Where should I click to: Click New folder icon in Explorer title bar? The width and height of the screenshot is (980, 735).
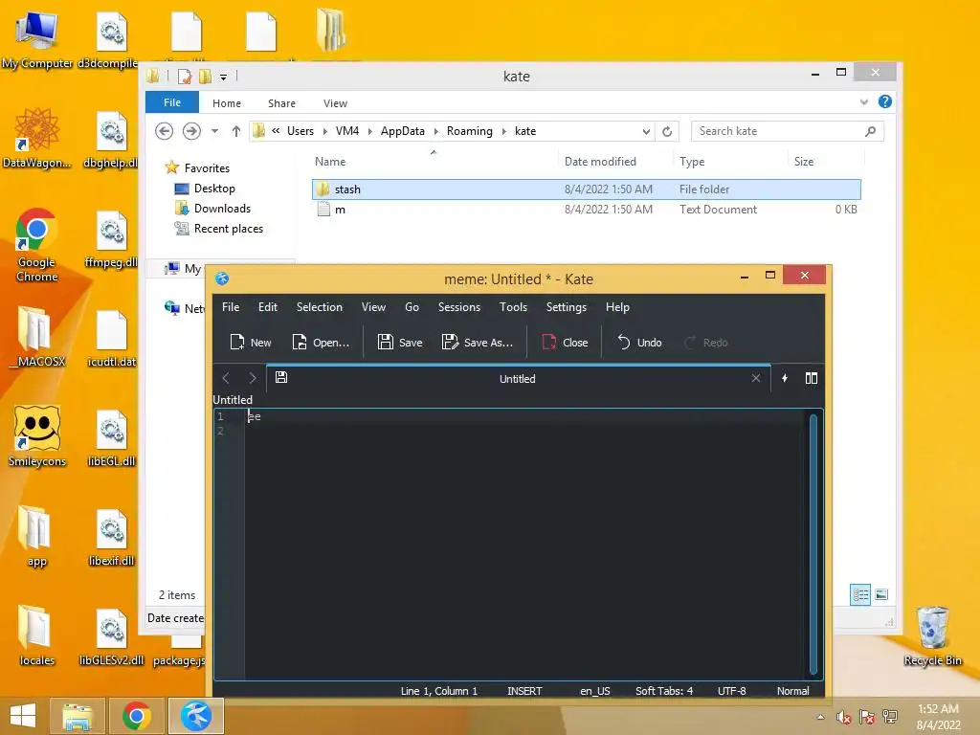pyautogui.click(x=205, y=77)
